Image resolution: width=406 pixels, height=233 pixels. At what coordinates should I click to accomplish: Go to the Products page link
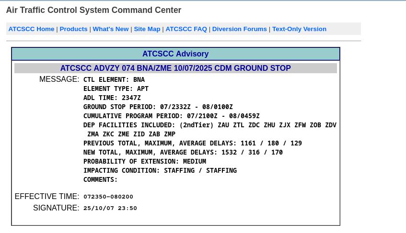73,29
